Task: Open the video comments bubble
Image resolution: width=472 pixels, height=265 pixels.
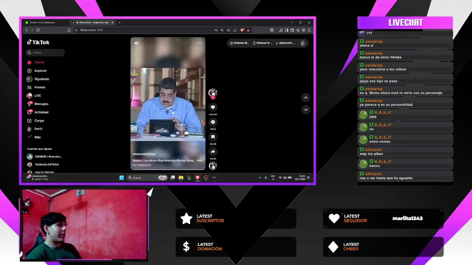Action: [x=213, y=122]
